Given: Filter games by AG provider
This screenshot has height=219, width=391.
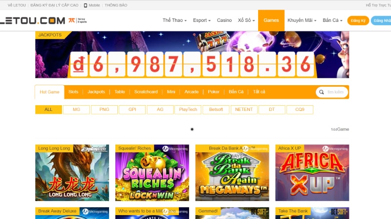Looking at the screenshot, I should (x=160, y=109).
